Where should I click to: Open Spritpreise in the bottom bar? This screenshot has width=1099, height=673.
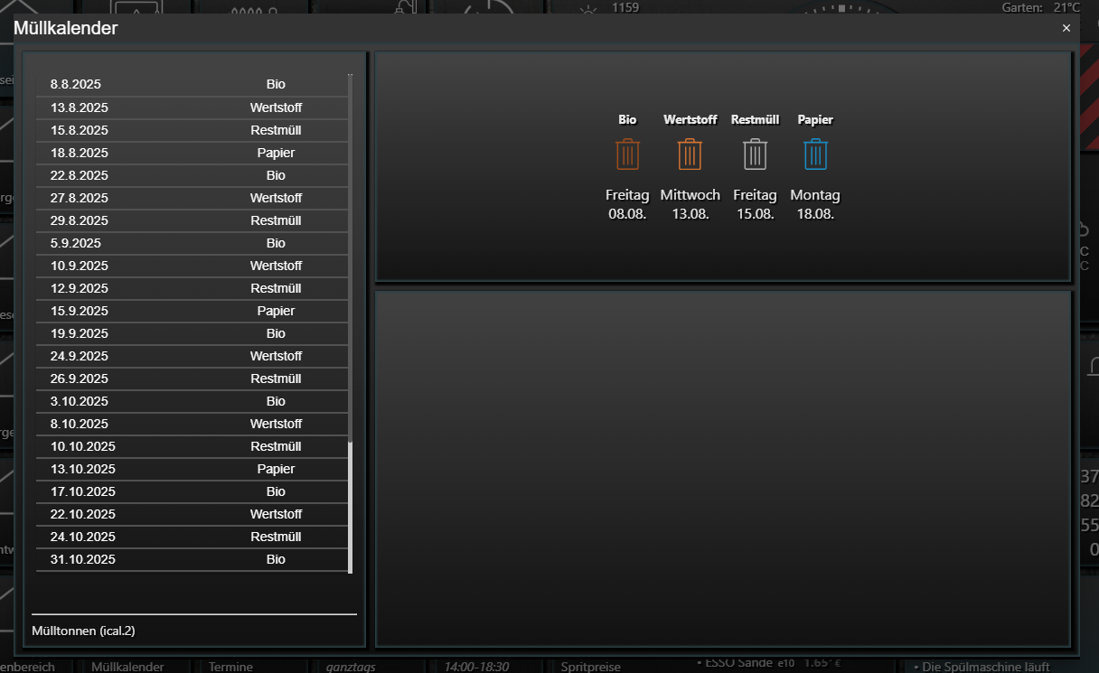tap(590, 667)
